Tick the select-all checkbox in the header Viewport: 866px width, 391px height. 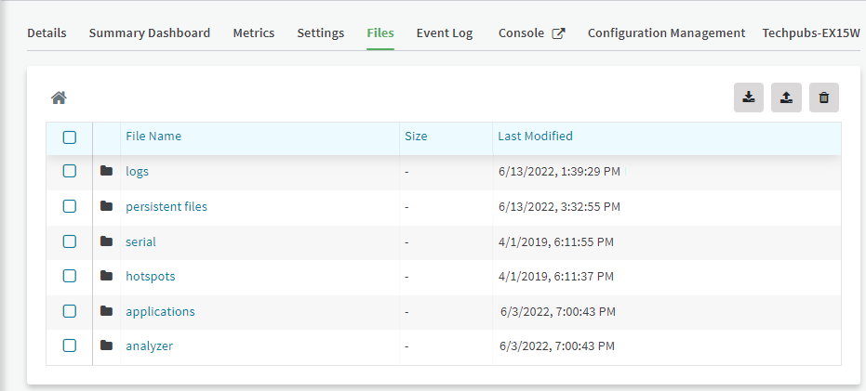click(70, 137)
